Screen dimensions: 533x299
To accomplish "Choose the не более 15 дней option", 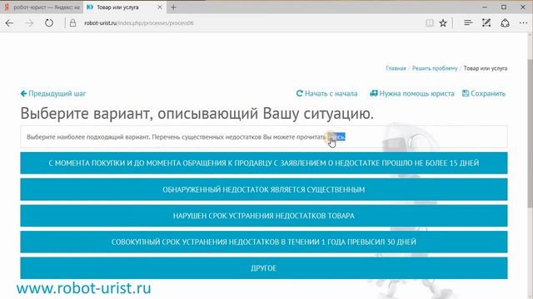I will (x=264, y=163).
